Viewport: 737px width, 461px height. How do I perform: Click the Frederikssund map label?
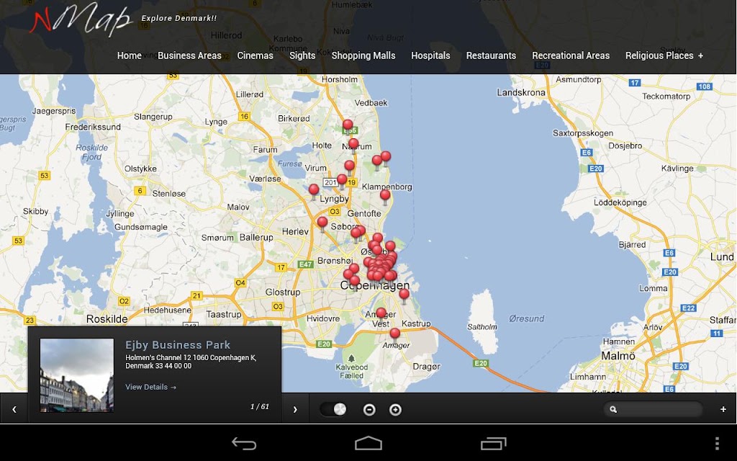coord(93,127)
